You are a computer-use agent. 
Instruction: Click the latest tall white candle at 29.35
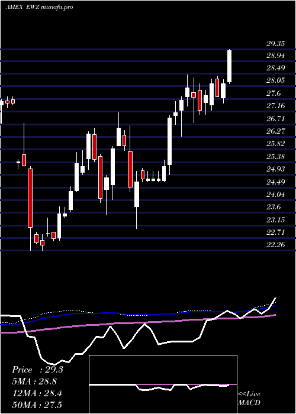230,66
